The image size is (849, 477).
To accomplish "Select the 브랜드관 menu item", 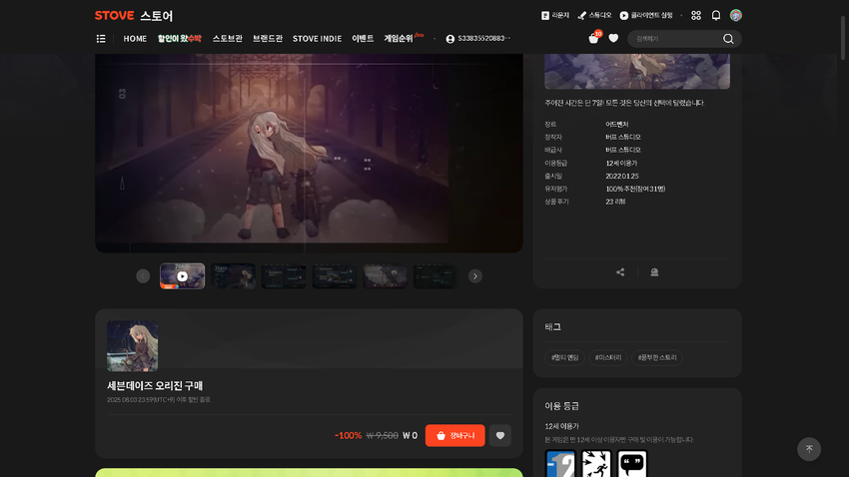I will pyautogui.click(x=268, y=38).
